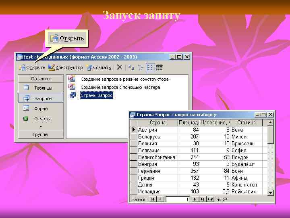Click the Столица column header
Viewport: 290px width, 218px height.
coord(246,123)
